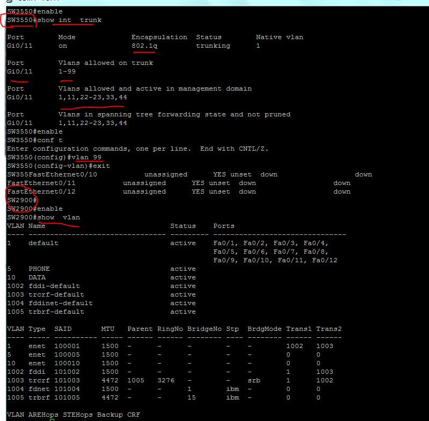Select the "fdnet" VLAN type value
This screenshot has height=421, width=429.
click(39, 389)
